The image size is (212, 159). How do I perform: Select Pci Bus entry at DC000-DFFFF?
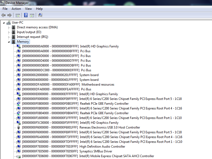pyautogui.click(x=57, y=70)
